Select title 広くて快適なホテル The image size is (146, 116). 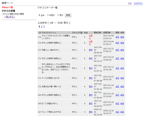[x=50, y=104]
